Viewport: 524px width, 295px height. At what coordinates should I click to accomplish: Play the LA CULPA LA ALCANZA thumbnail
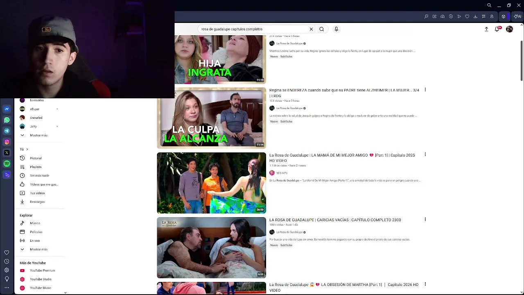tap(211, 118)
